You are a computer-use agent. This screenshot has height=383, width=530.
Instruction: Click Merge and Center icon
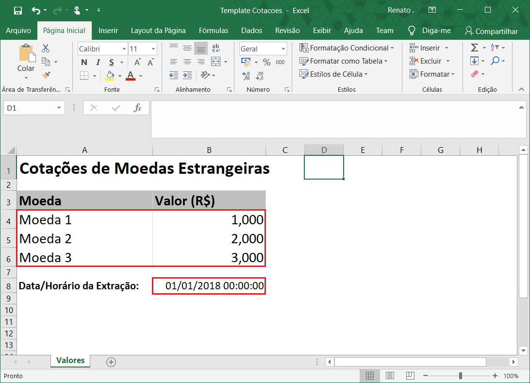coord(215,62)
